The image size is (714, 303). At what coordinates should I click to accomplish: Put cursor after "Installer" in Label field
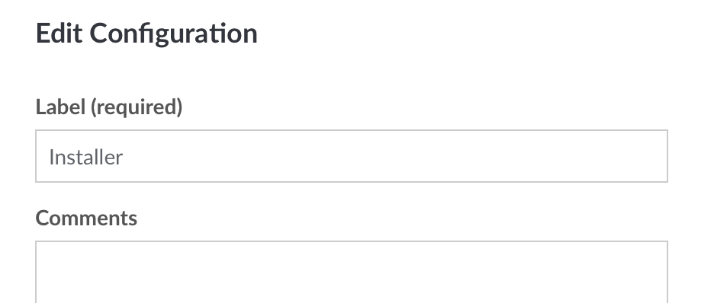coord(124,157)
